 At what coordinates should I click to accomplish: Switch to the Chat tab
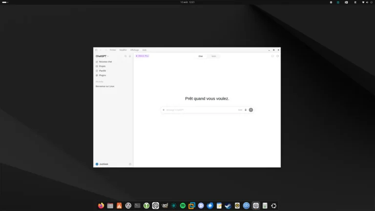coord(200,56)
